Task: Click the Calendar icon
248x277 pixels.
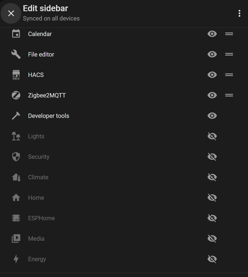Action: point(16,34)
